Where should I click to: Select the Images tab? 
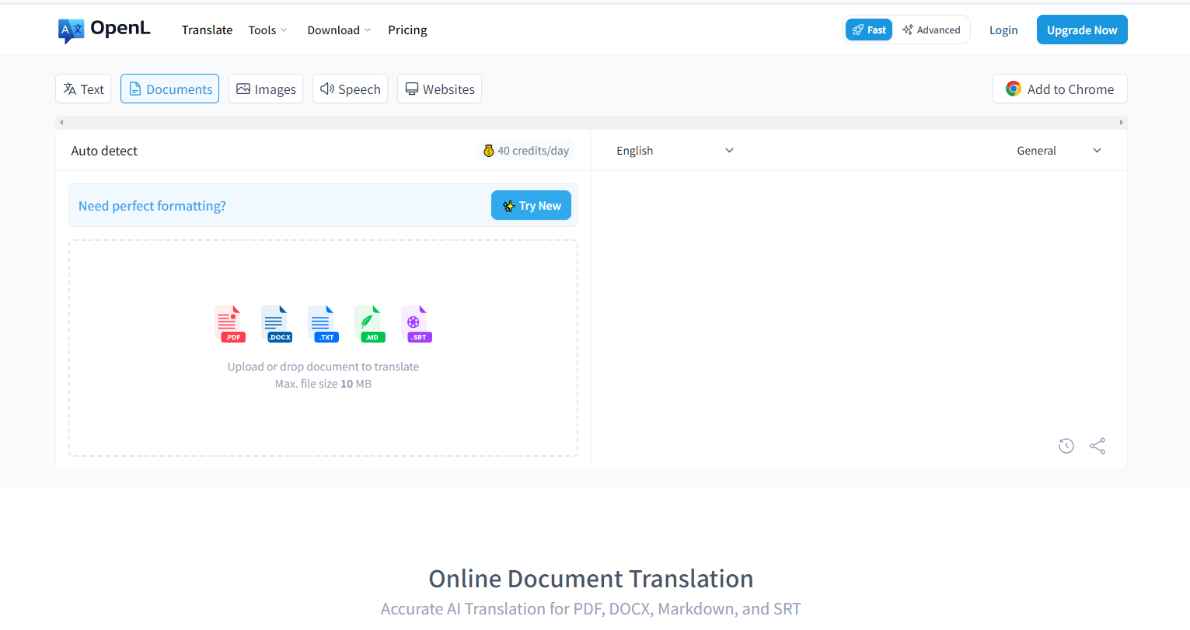tap(266, 89)
